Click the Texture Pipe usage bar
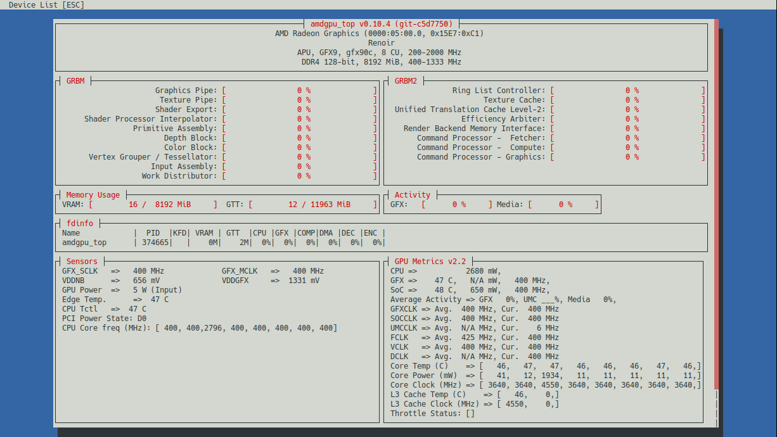 [299, 100]
